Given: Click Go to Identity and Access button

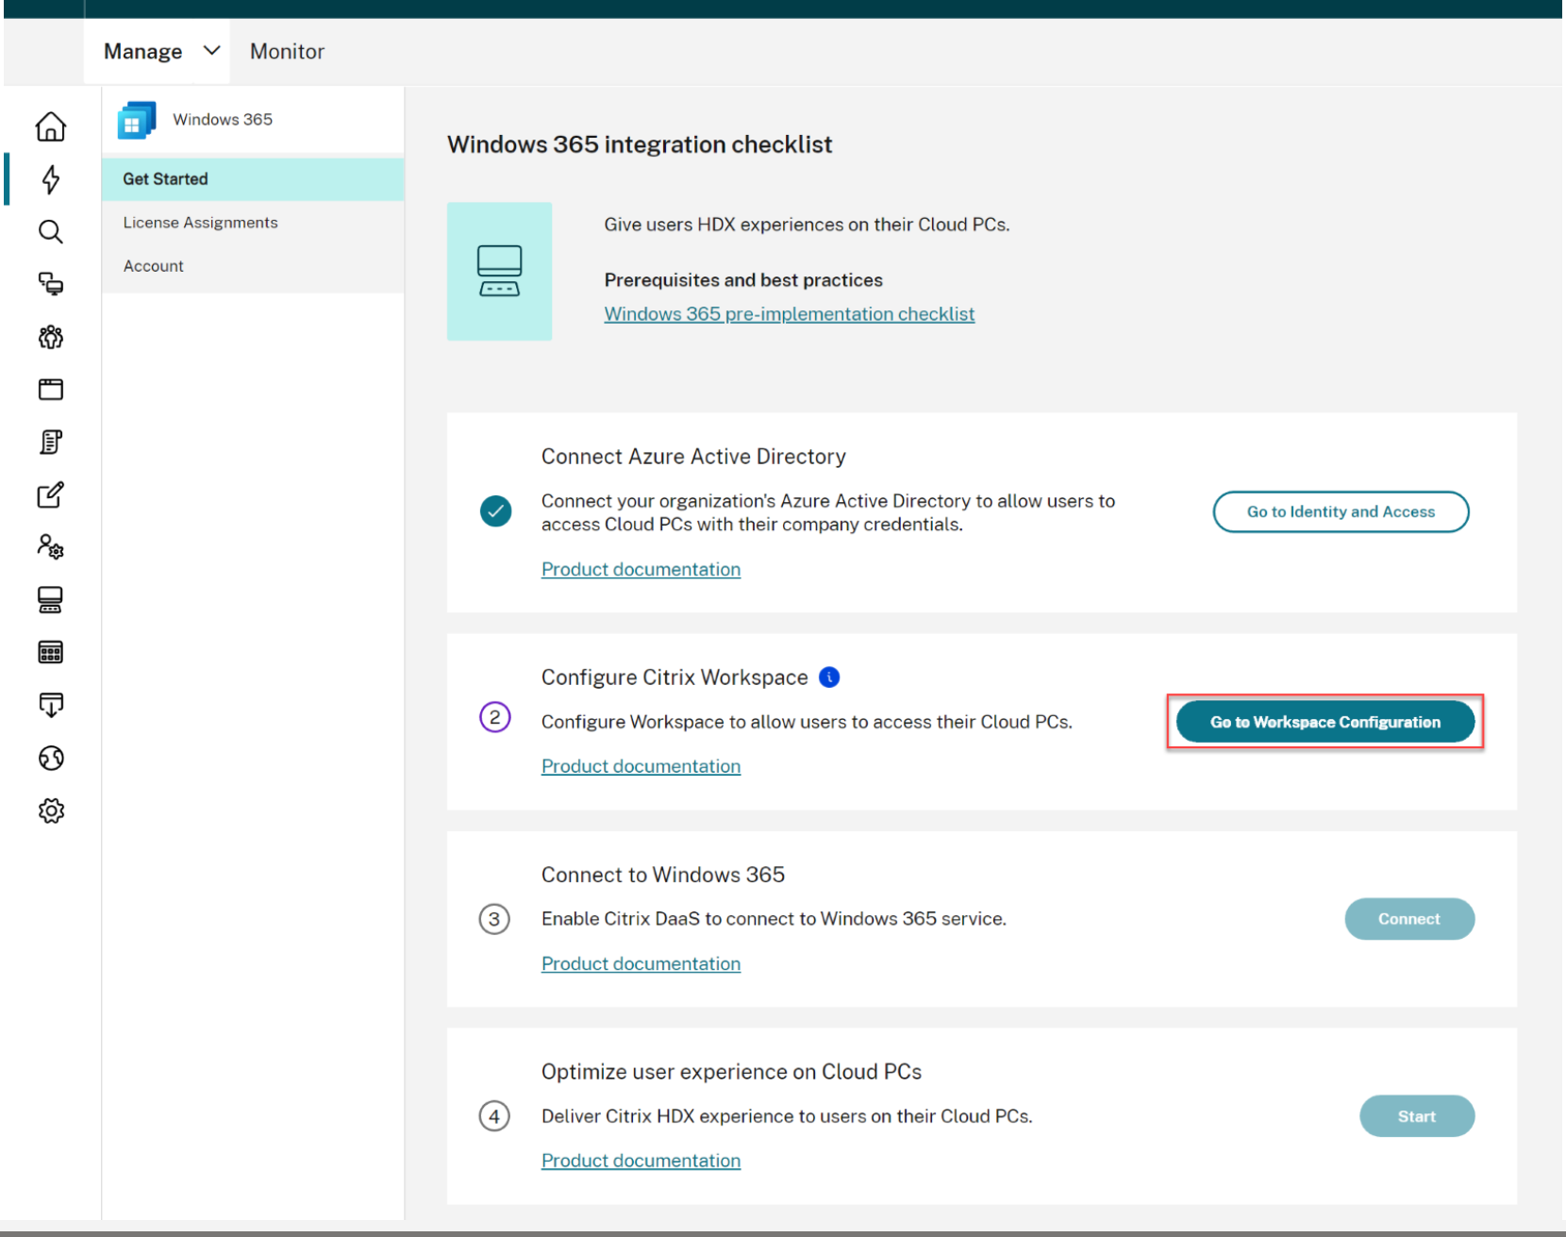Looking at the screenshot, I should (x=1341, y=511).
